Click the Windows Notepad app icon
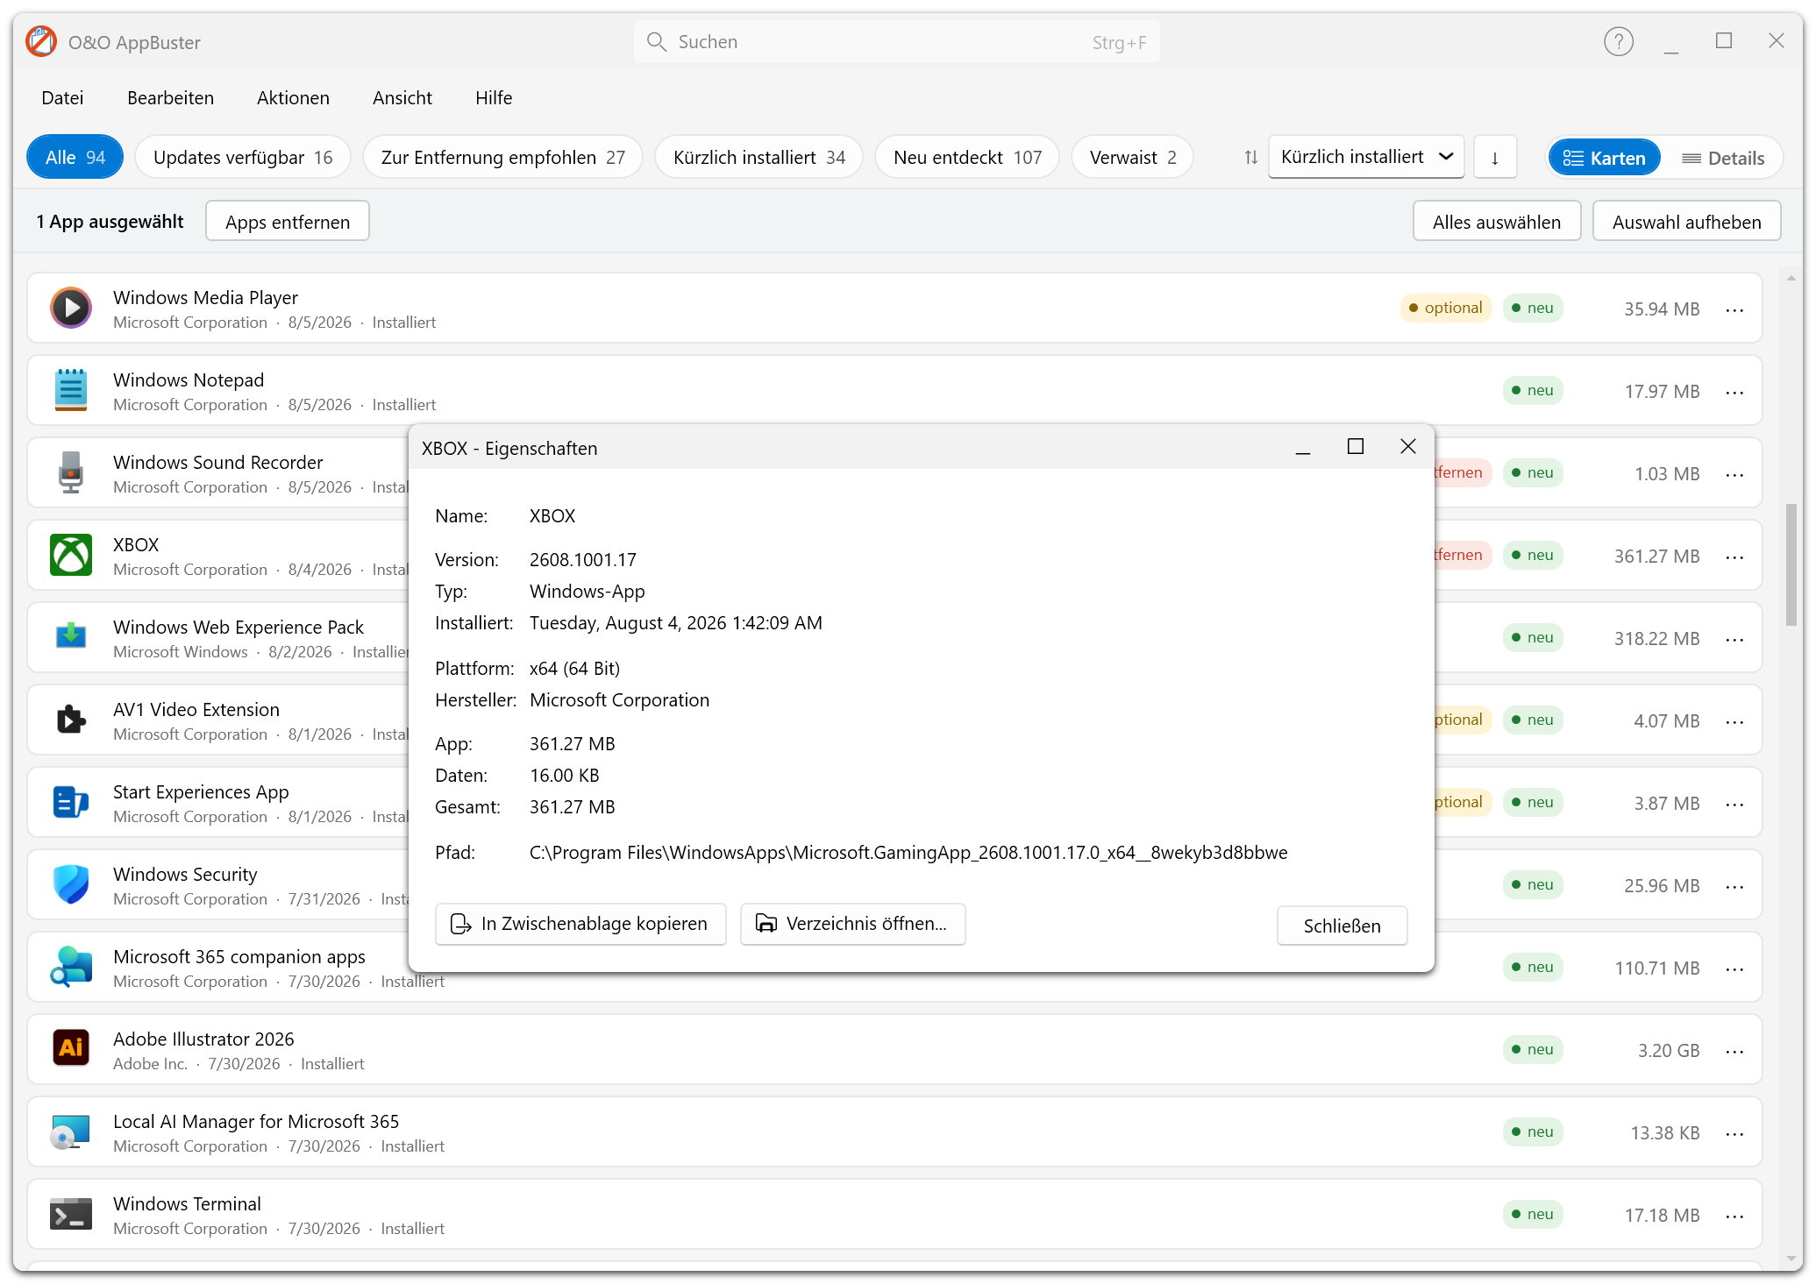 (71, 390)
